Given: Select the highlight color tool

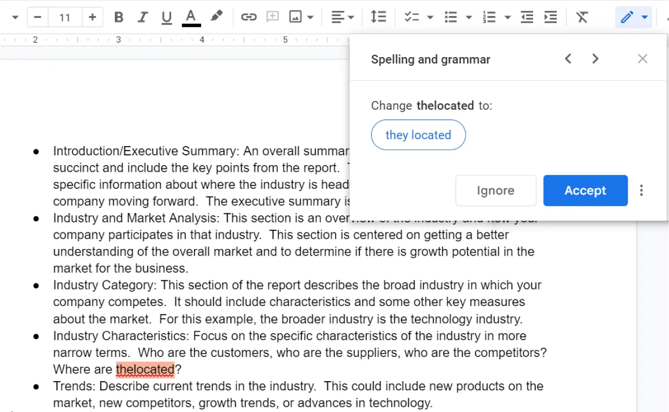Looking at the screenshot, I should pyautogui.click(x=216, y=17).
